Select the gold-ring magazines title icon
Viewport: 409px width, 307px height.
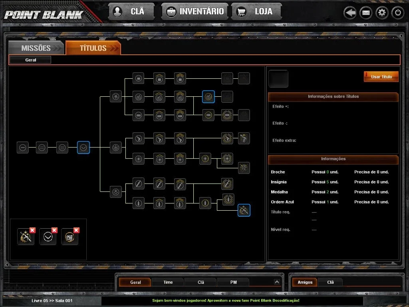click(208, 115)
